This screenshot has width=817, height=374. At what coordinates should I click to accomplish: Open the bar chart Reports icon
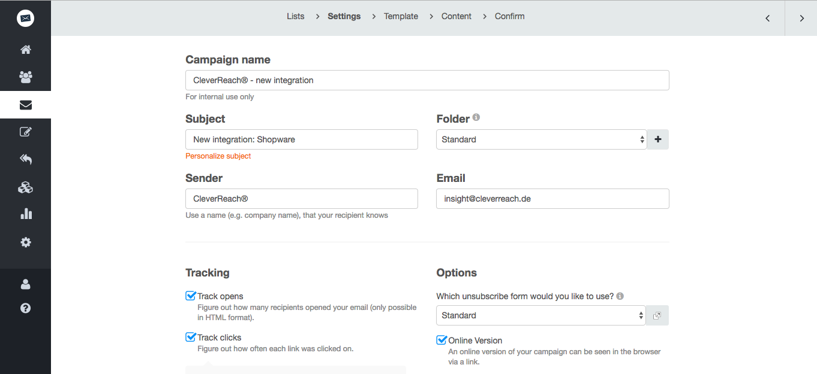(25, 214)
